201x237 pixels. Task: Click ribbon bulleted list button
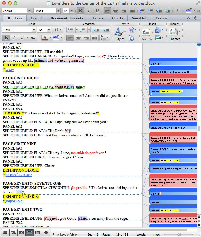[x=71, y=30]
